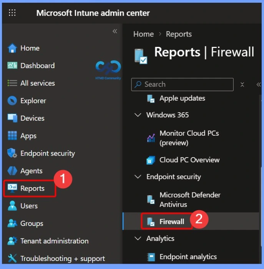Click the Reports monitor icon
Screen dimensions: 264x269
point(12,188)
